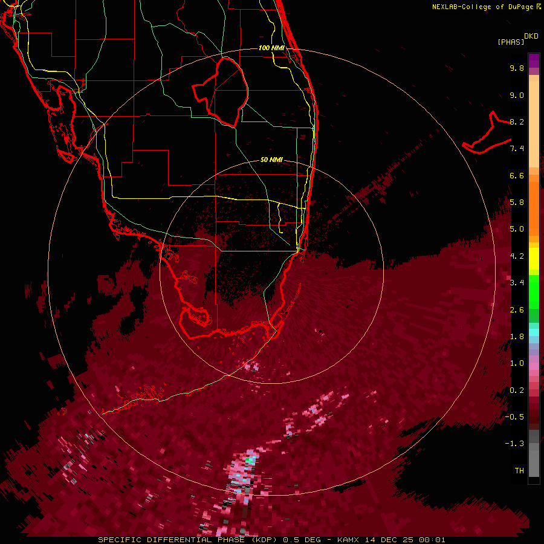
Task: Click the 50 NMI range ring label
Action: (x=271, y=160)
